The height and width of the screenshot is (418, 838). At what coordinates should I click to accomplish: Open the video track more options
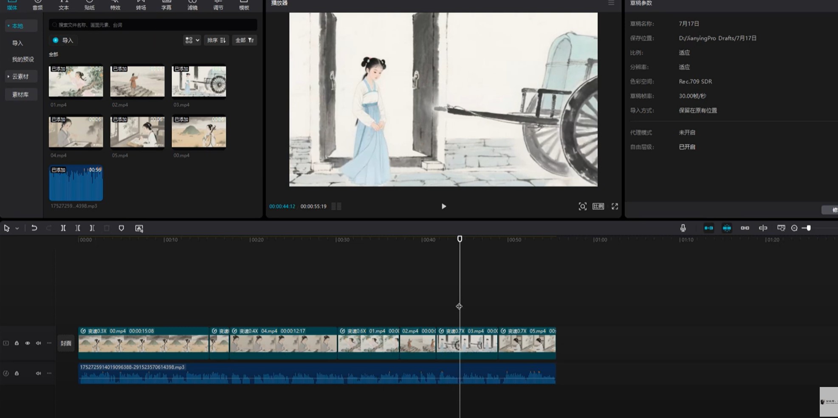[x=49, y=343]
